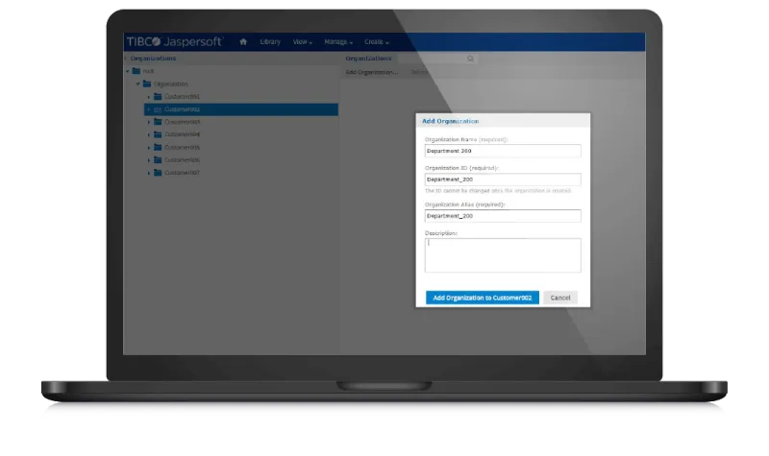This screenshot has width=769, height=456.
Task: Click the Organization Name input field
Action: 503,151
